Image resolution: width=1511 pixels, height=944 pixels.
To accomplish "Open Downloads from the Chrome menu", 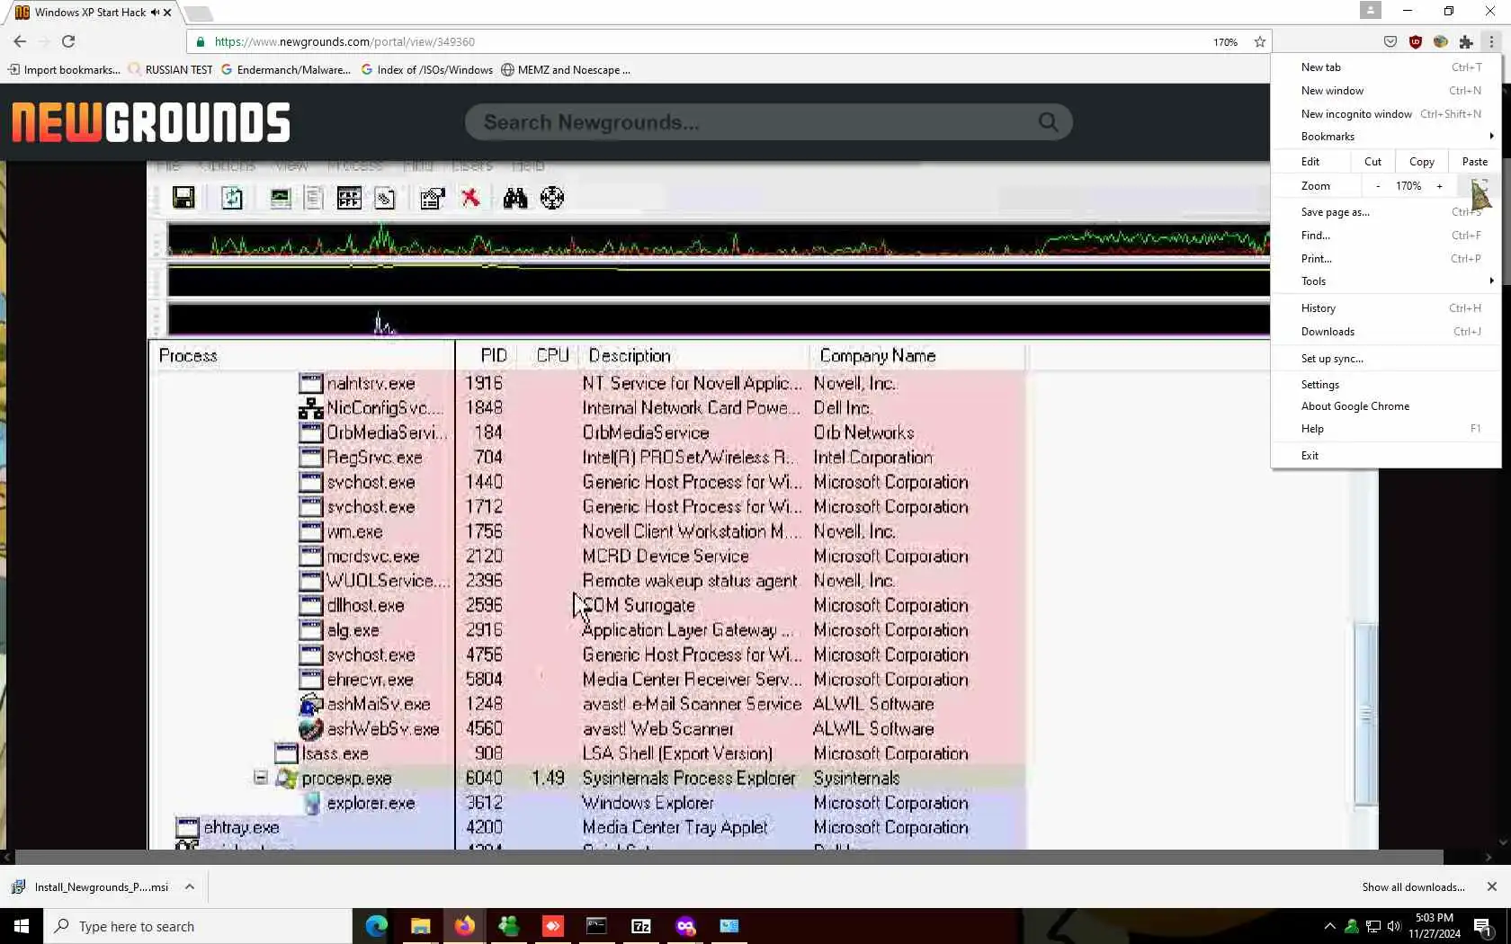I will [x=1386, y=332].
